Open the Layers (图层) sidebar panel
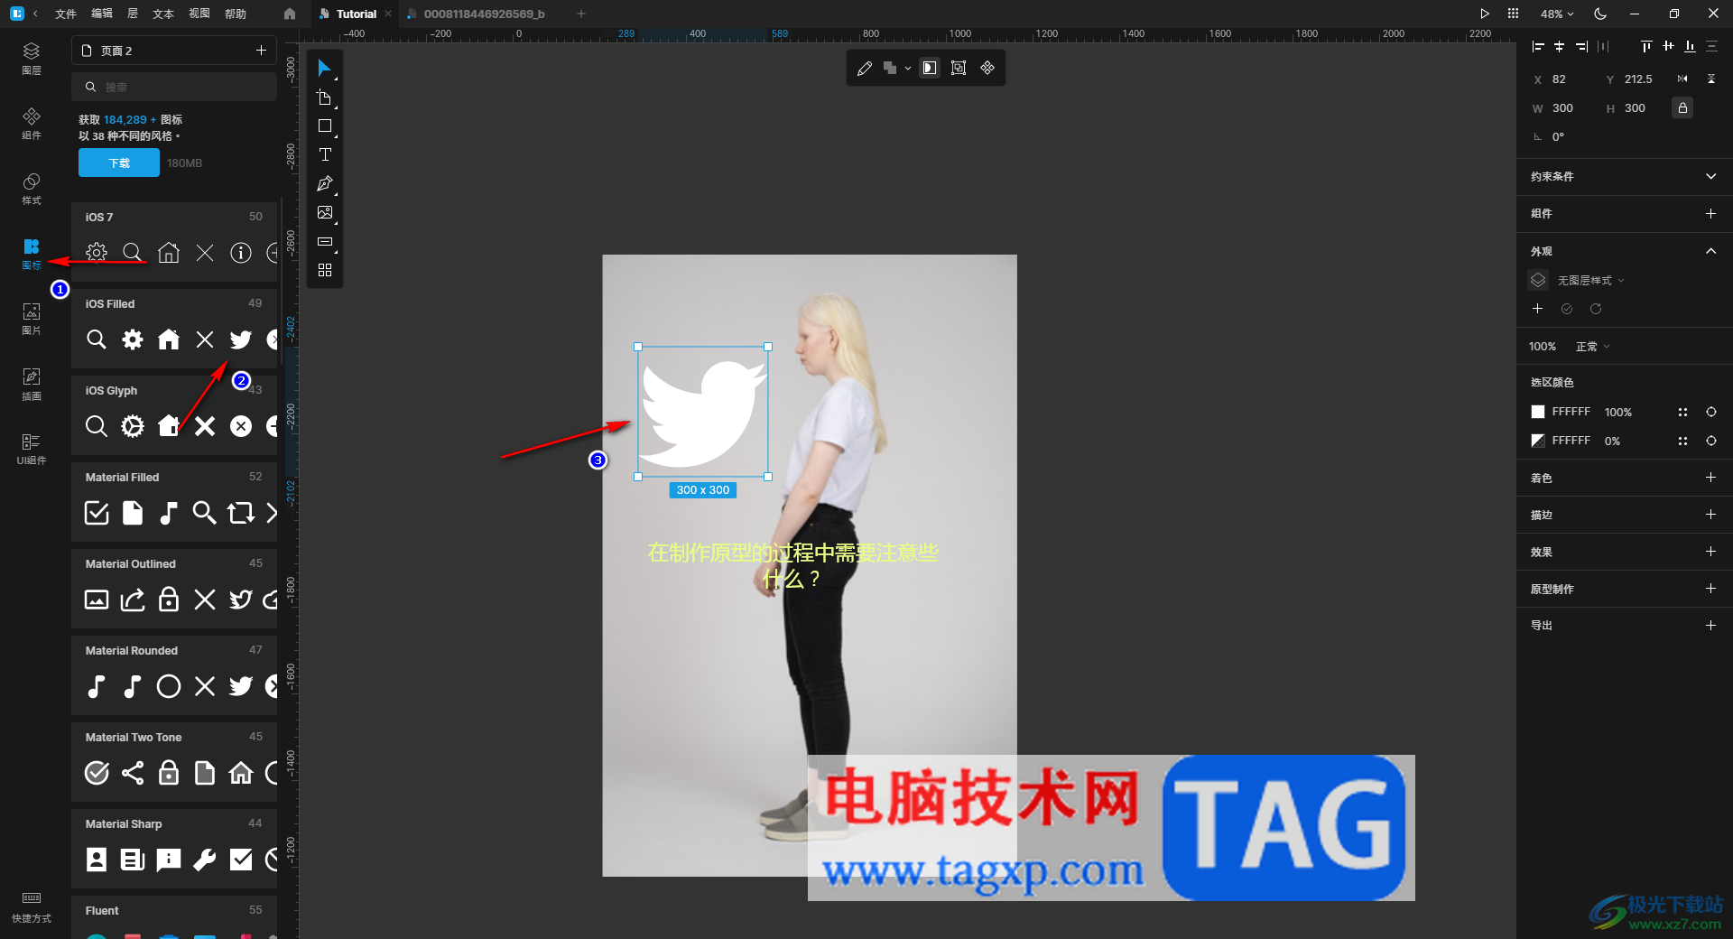This screenshot has width=1733, height=939. pos(32,58)
